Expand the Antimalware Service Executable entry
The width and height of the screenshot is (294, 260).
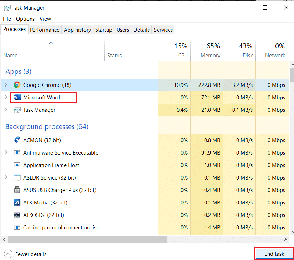coord(6,153)
